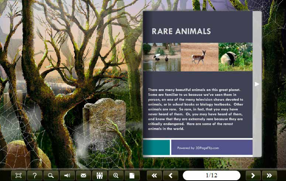
Task: Click the page number field 1/12
Action: click(x=211, y=175)
